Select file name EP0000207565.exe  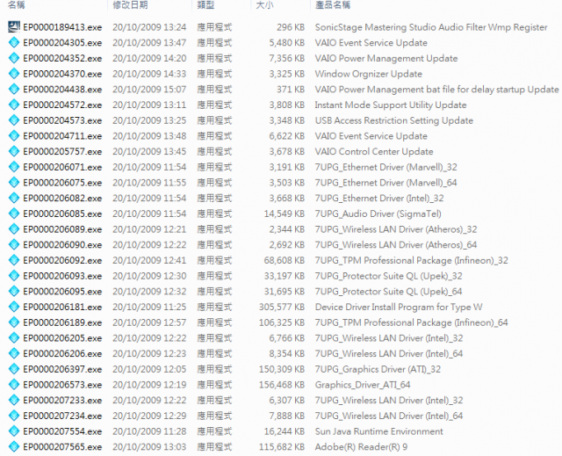(x=62, y=446)
